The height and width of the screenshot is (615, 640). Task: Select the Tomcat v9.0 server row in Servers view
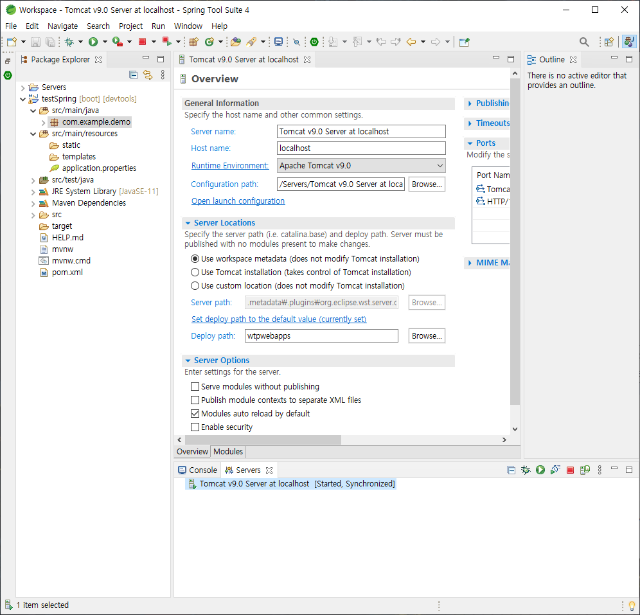tap(291, 484)
